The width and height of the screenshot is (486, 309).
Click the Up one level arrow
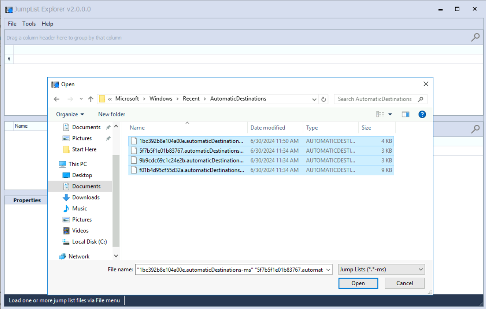91,99
